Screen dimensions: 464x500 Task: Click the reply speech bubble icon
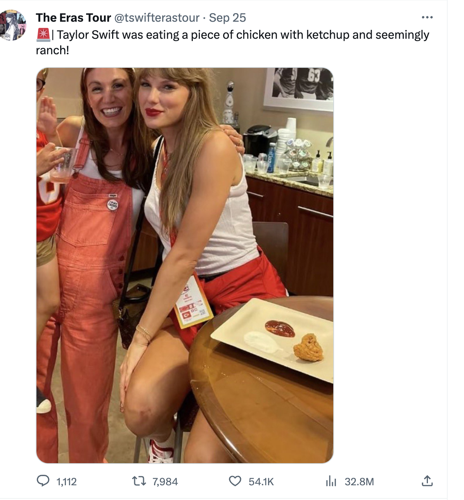pyautogui.click(x=43, y=481)
